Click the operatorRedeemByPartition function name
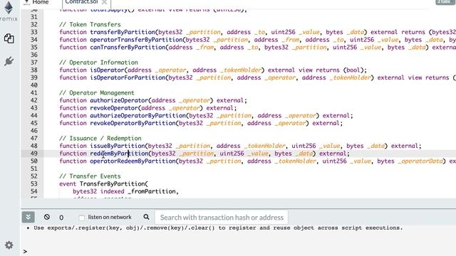Screen dimensions: 456x256 pyautogui.click(x=133, y=161)
